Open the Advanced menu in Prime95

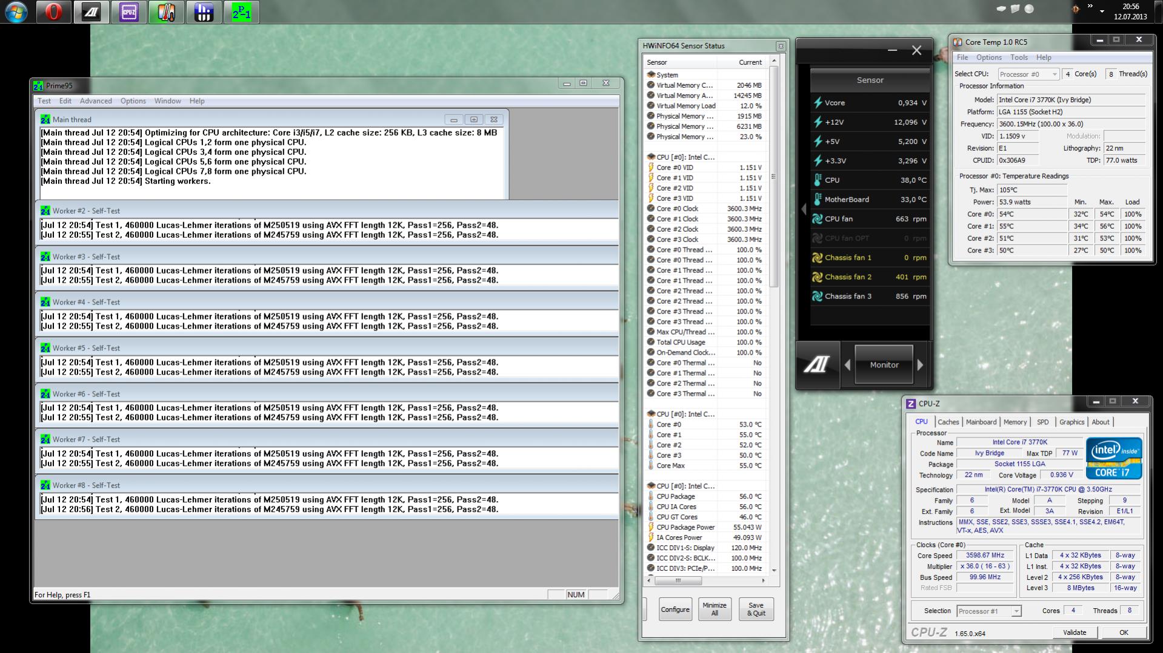point(96,101)
